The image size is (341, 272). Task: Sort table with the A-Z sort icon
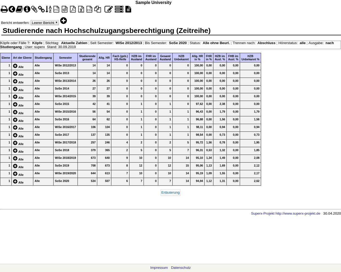[48, 9]
